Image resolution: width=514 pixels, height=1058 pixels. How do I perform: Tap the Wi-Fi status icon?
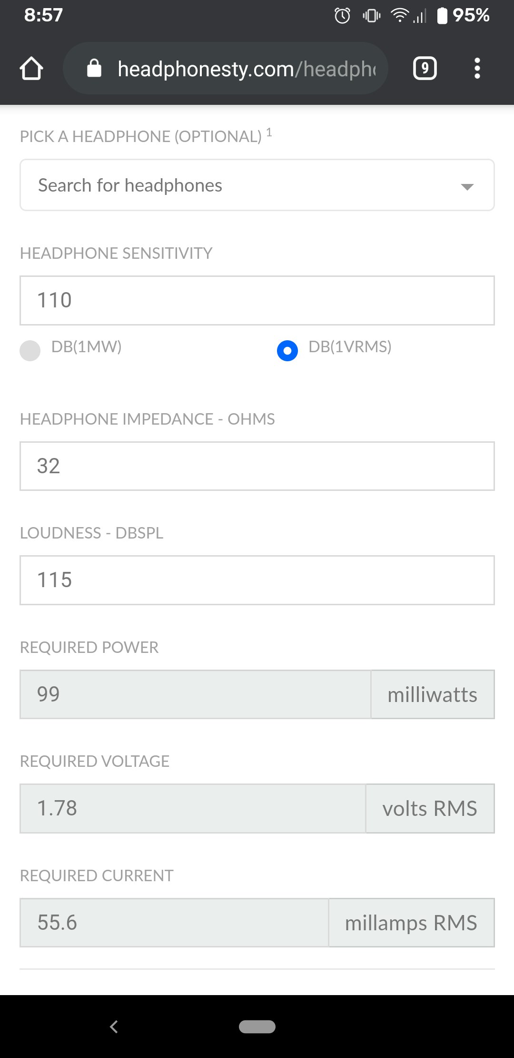coord(399,16)
